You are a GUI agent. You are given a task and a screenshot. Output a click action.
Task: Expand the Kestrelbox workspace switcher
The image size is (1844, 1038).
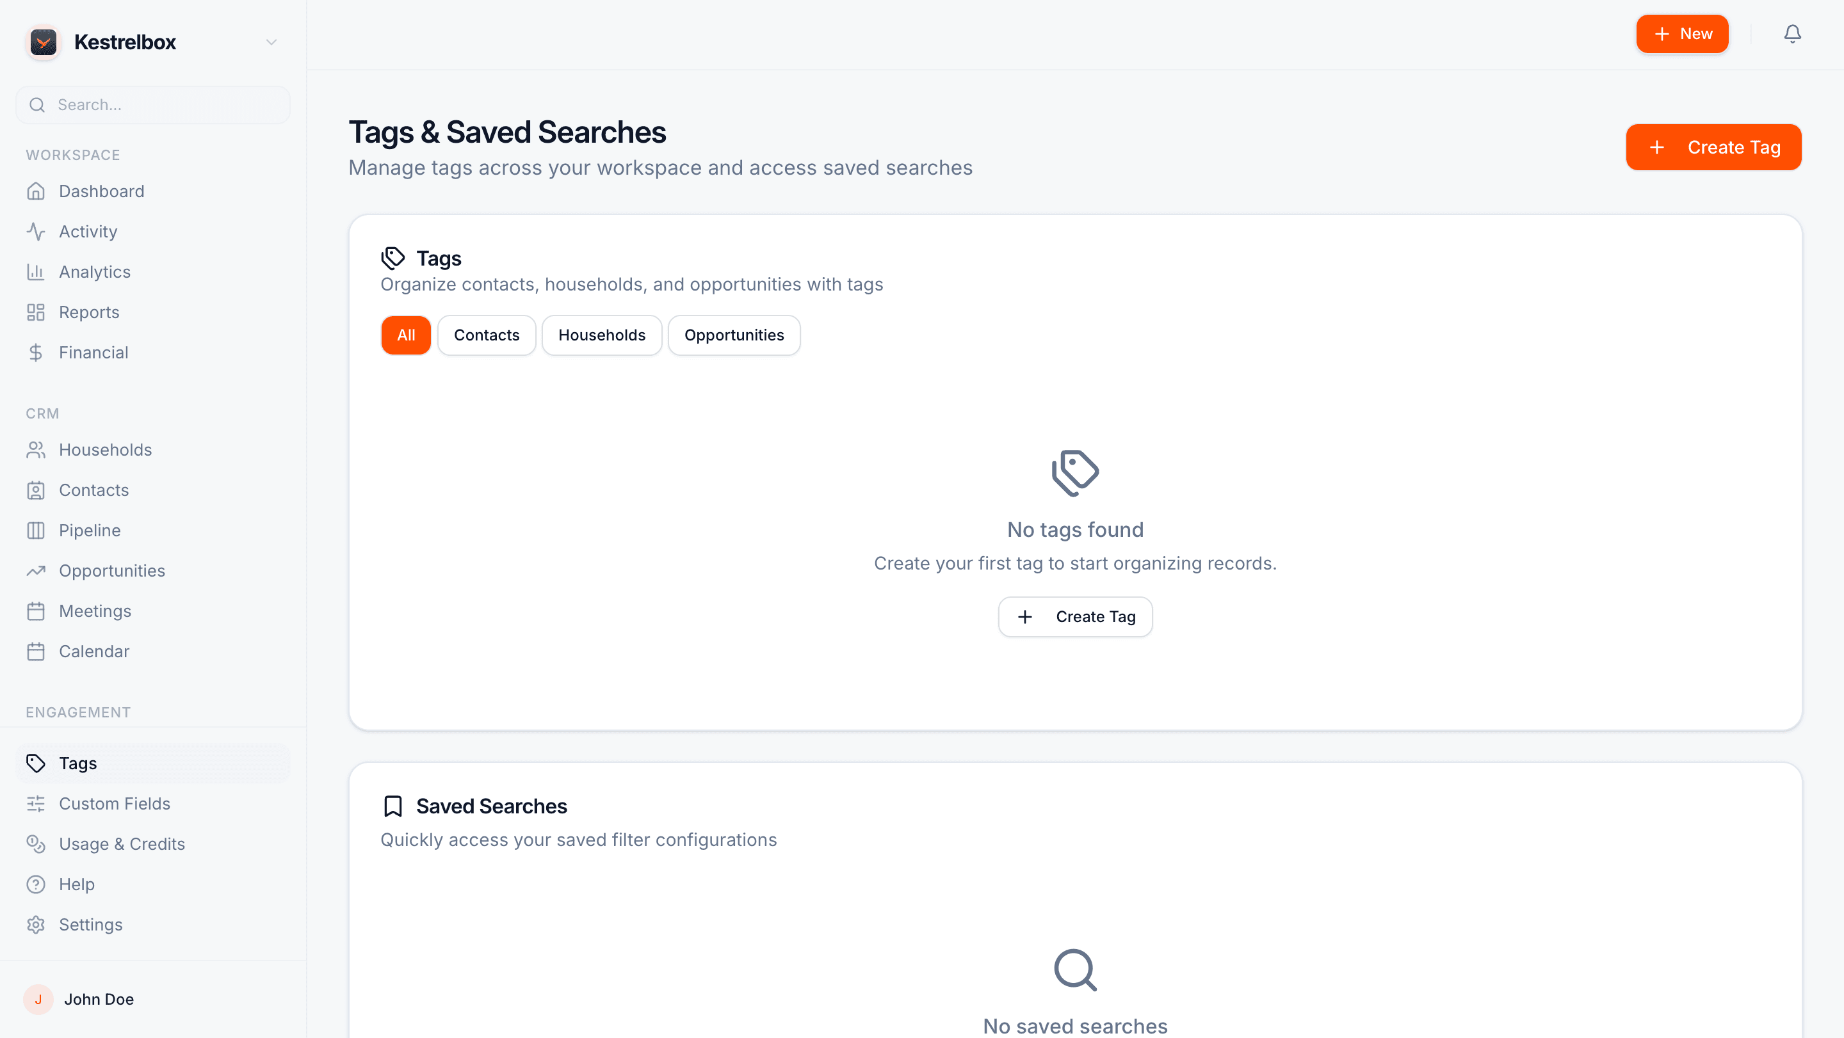(271, 42)
